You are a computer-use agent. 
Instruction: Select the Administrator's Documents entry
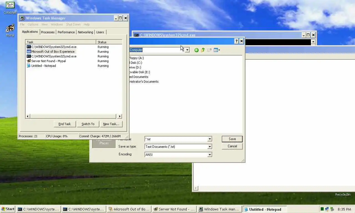pos(144,82)
